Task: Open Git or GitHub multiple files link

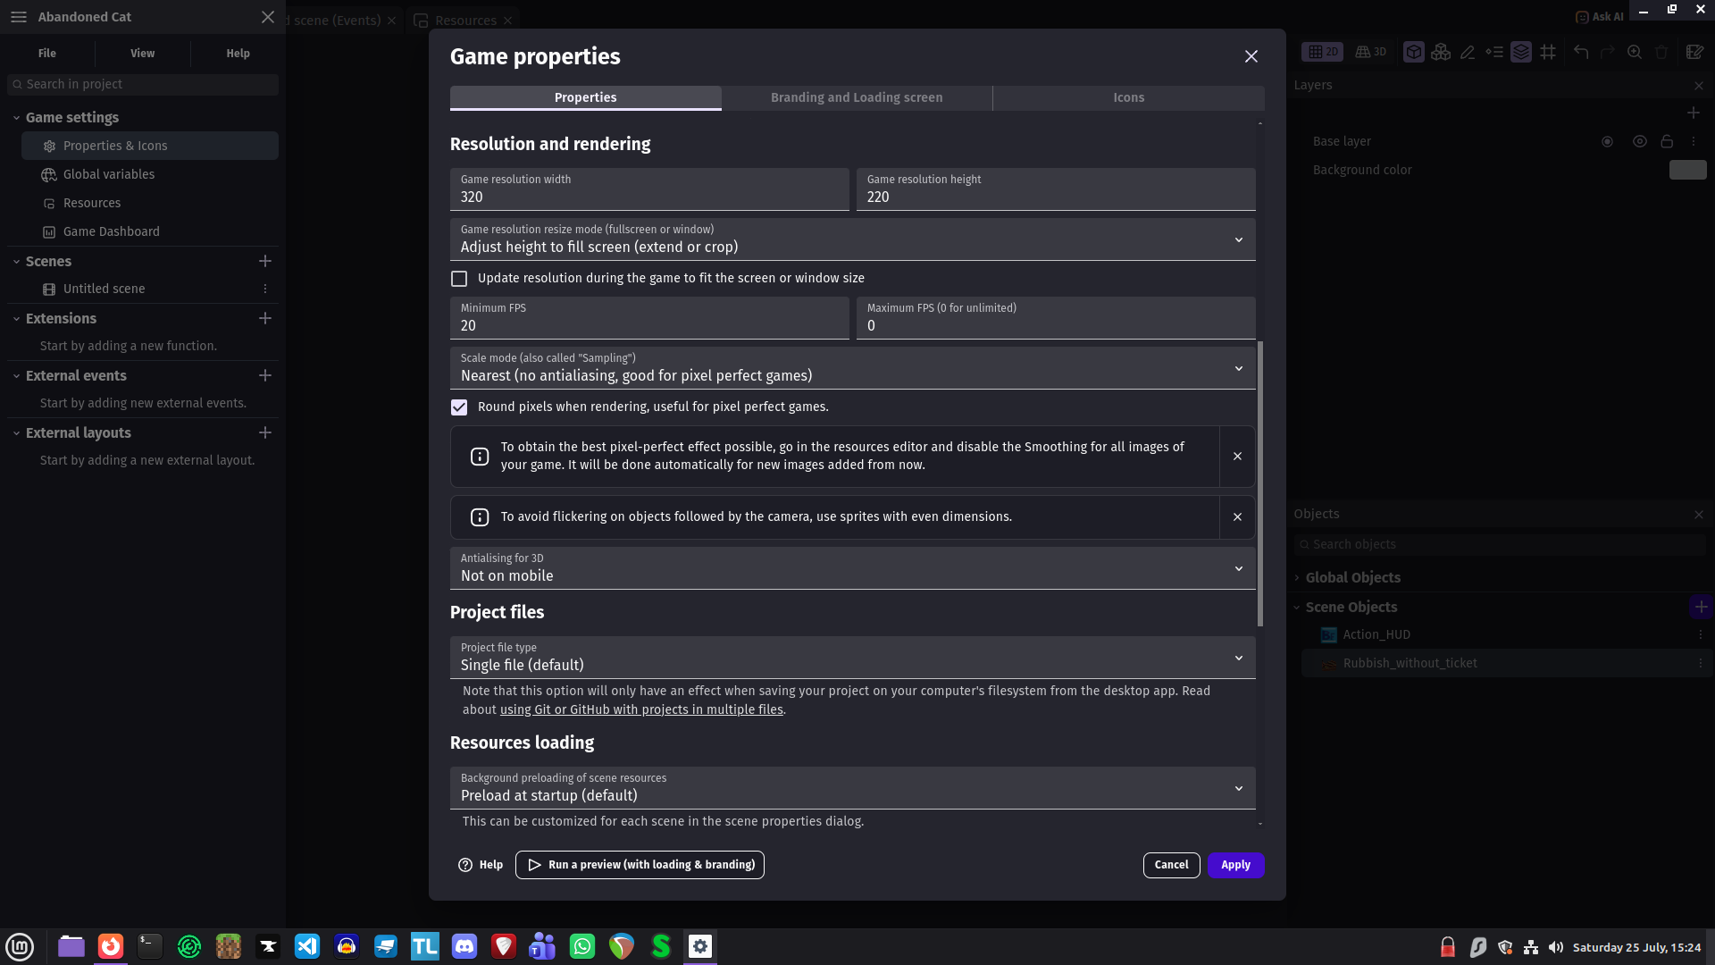Action: pyautogui.click(x=641, y=709)
